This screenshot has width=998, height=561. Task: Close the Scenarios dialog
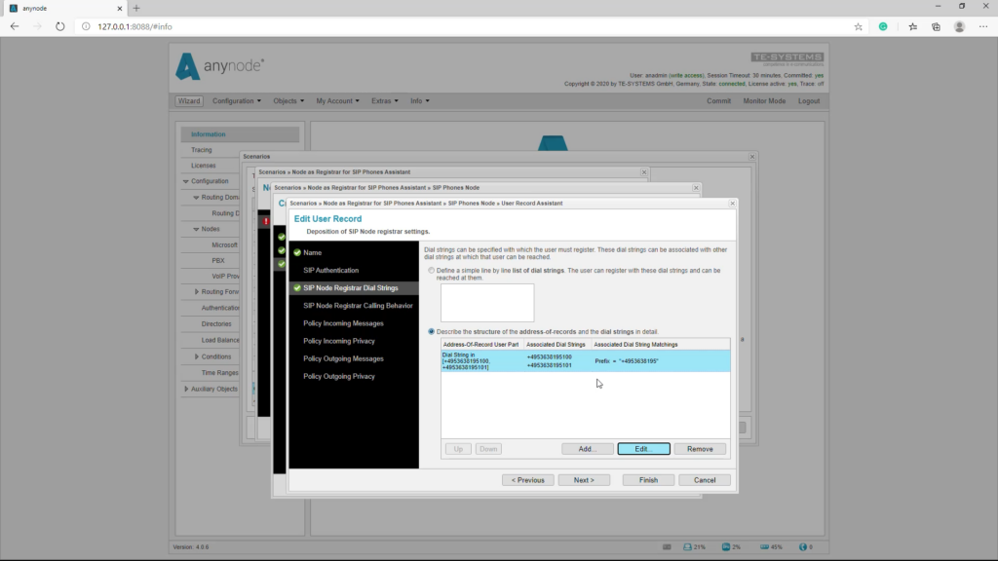[751, 157]
